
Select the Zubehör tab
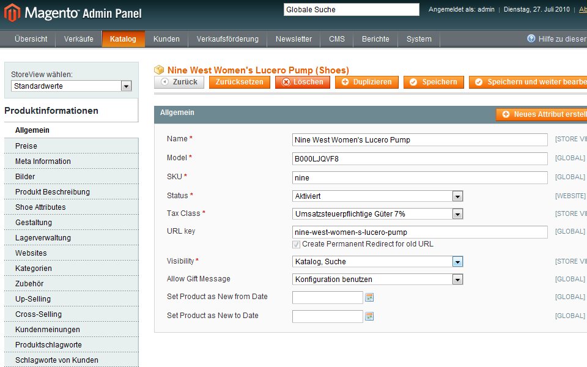[x=71, y=284]
